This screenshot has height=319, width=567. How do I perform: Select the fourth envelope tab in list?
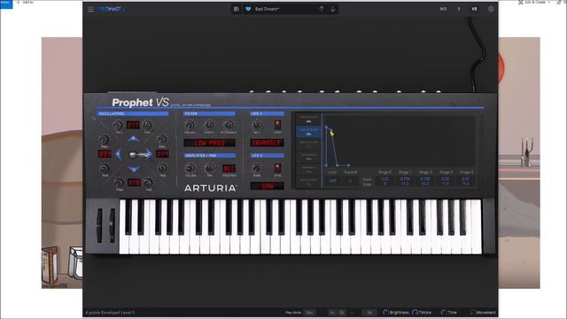[308, 157]
